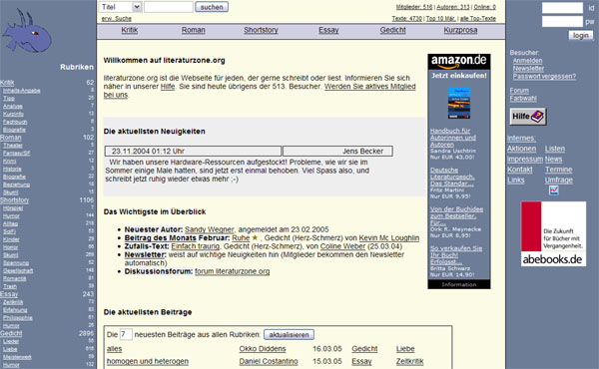Select Shortstory in the top category bar
This screenshot has width=599, height=369.
click(x=261, y=30)
